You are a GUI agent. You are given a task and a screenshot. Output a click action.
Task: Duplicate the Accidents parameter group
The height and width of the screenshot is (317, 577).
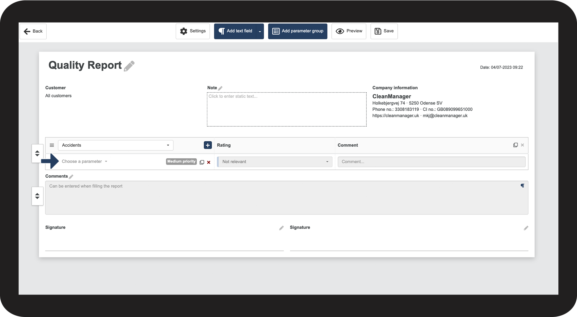tap(515, 145)
